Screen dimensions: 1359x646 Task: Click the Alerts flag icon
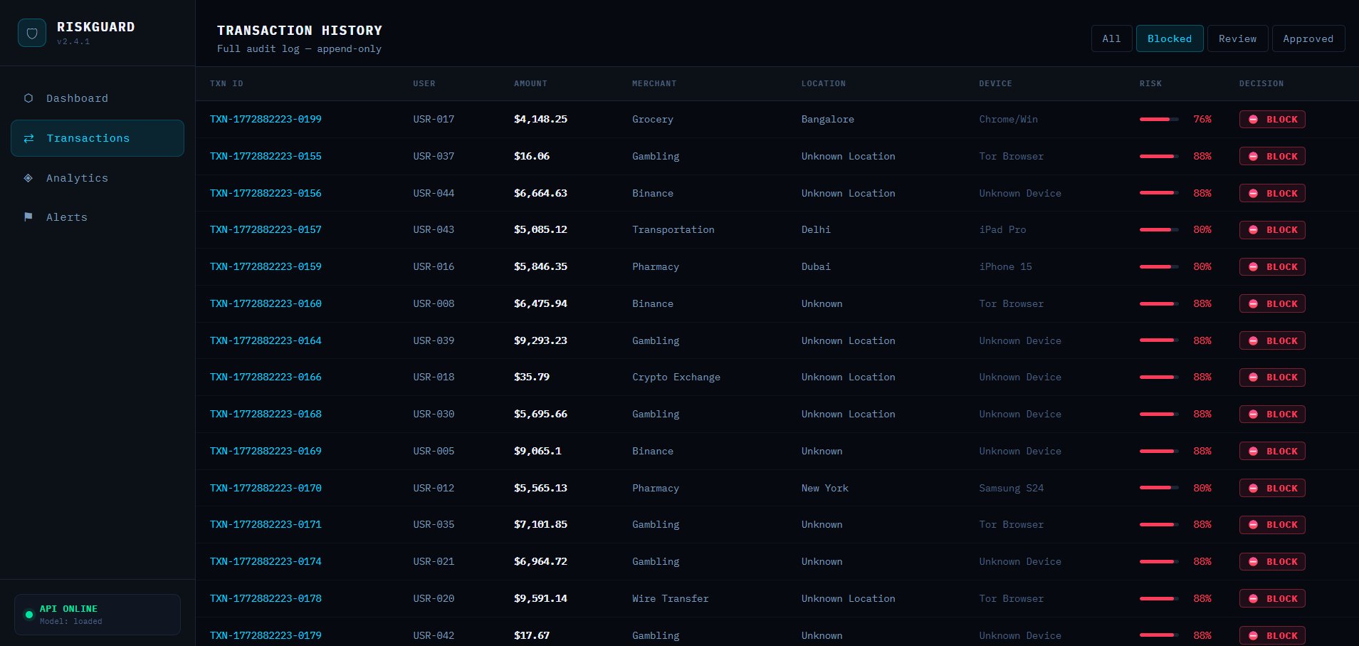click(28, 217)
